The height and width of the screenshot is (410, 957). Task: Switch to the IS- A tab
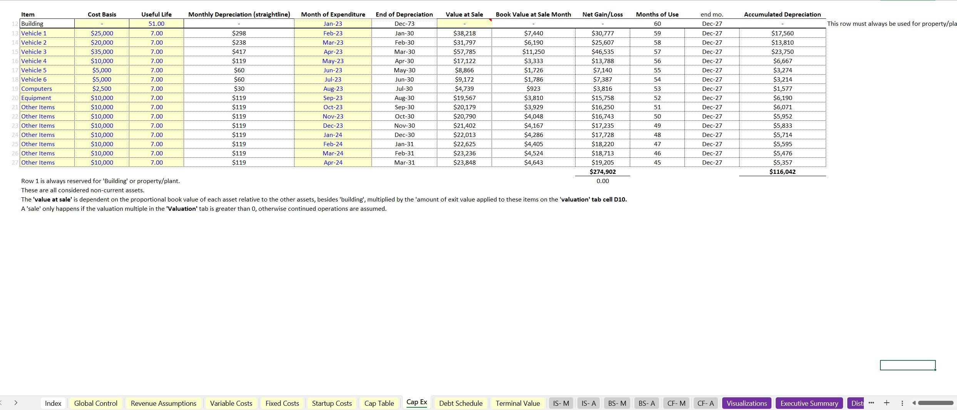click(589, 403)
